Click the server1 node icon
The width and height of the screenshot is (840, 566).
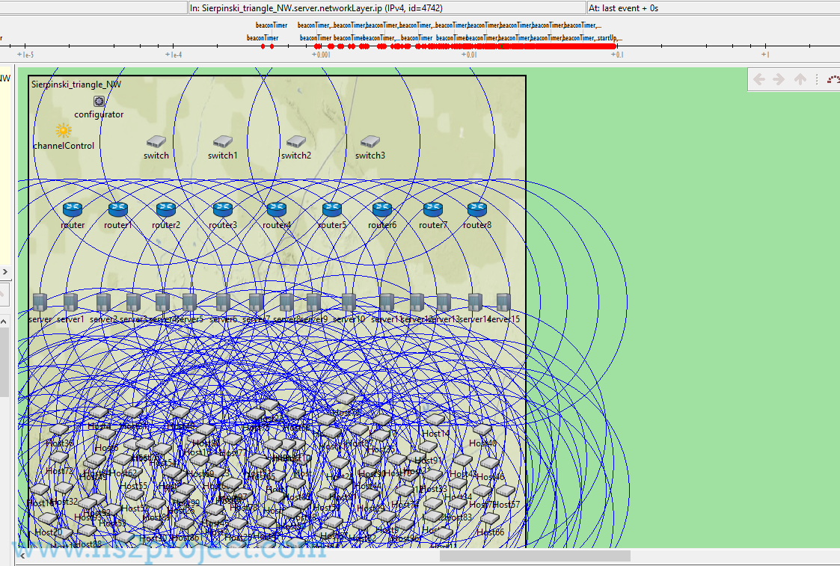[x=71, y=303]
